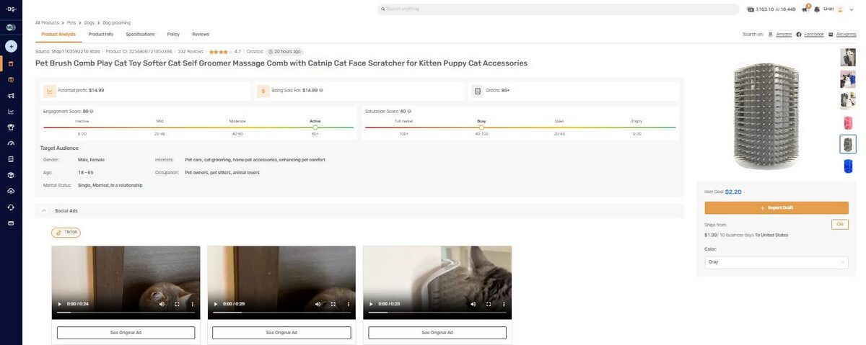This screenshot has width=866, height=345.
Task: Click the third ad video's progress bar
Action: point(437,313)
